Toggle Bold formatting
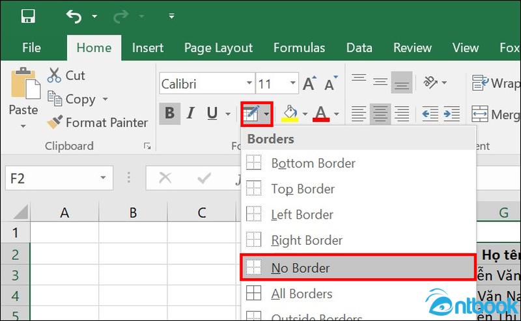This screenshot has height=321, width=521. point(169,113)
